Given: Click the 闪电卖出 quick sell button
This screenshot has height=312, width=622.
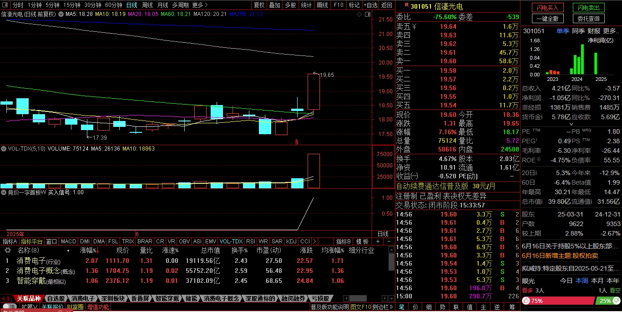Looking at the screenshot, I should (588, 8).
